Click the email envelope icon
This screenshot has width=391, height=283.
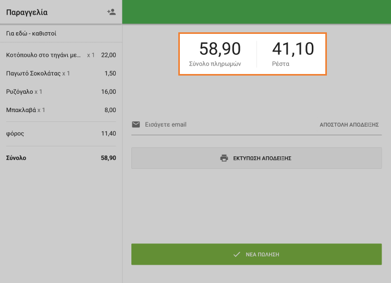click(x=136, y=124)
